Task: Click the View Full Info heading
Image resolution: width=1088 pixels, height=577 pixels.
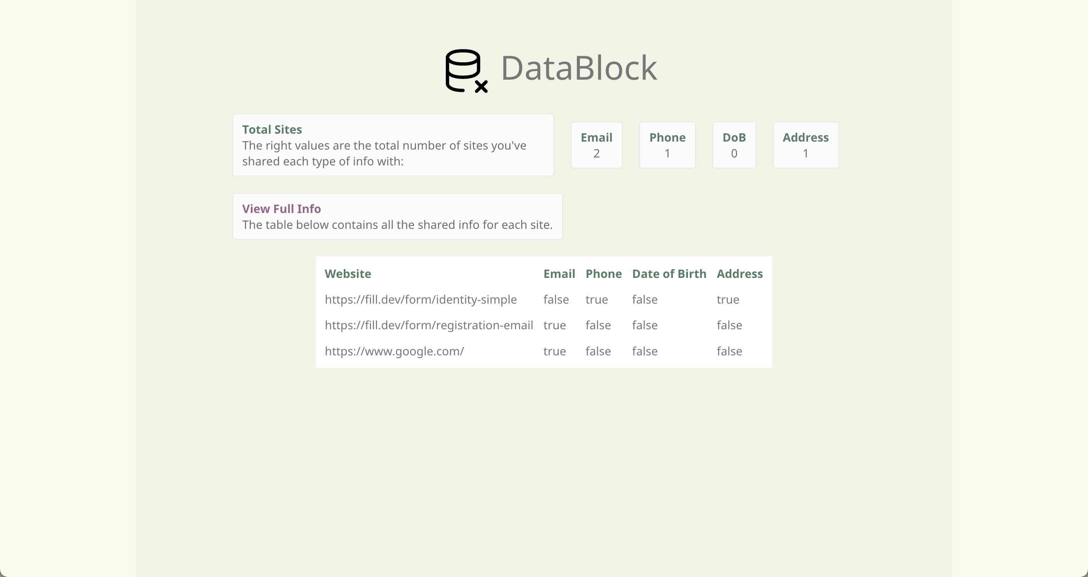Action: pyautogui.click(x=281, y=209)
